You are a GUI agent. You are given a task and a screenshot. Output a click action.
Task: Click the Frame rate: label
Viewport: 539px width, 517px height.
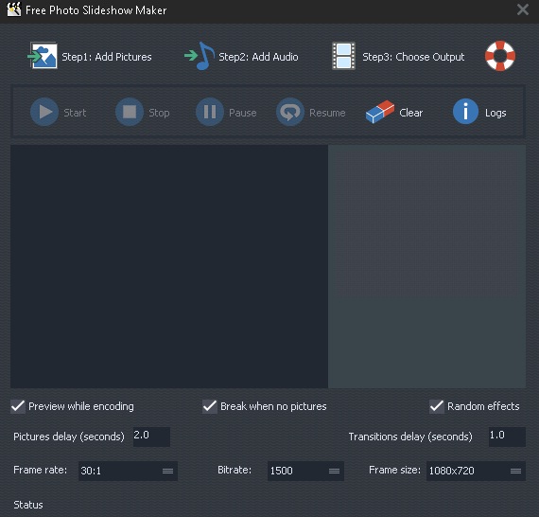[x=41, y=470]
